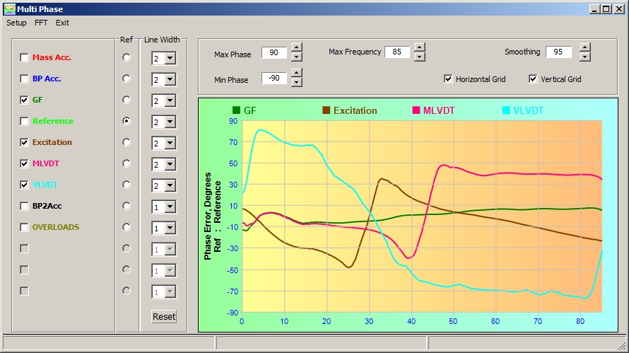
Task: Open Line Width dropdown for VLVDT
Action: (x=170, y=185)
